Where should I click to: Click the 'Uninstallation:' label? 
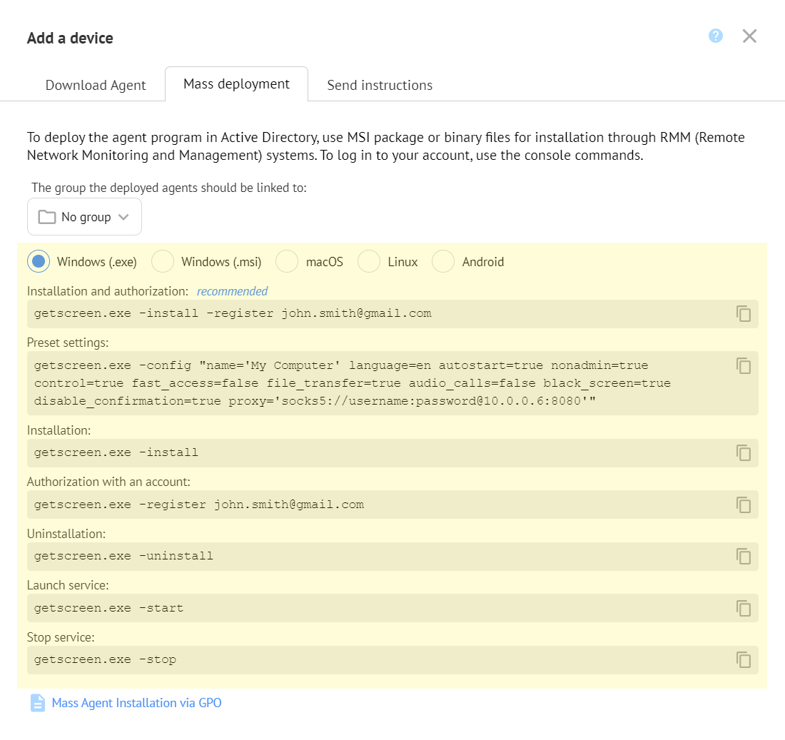click(x=66, y=534)
